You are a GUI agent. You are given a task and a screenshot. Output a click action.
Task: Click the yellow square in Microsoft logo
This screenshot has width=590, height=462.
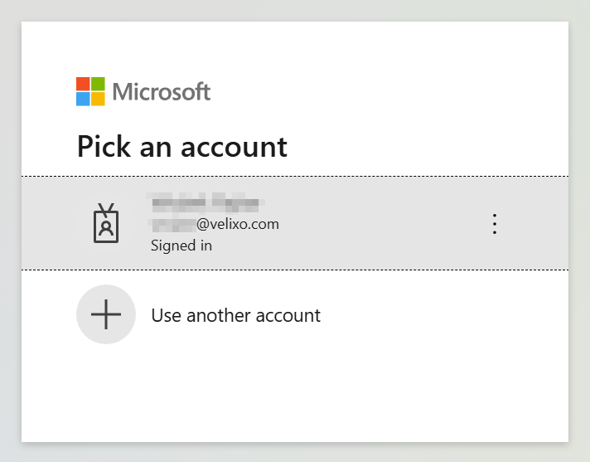98,99
